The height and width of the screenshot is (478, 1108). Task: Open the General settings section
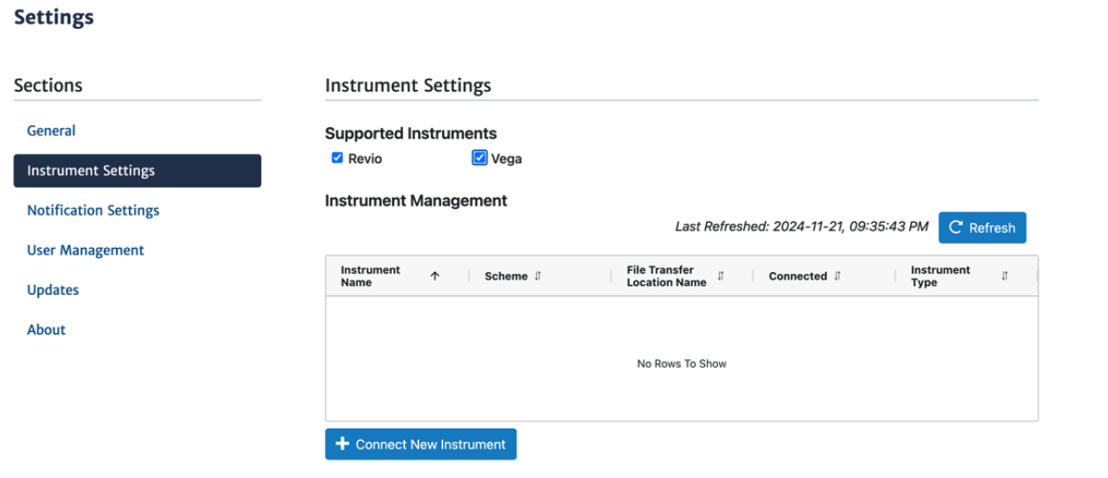(51, 131)
